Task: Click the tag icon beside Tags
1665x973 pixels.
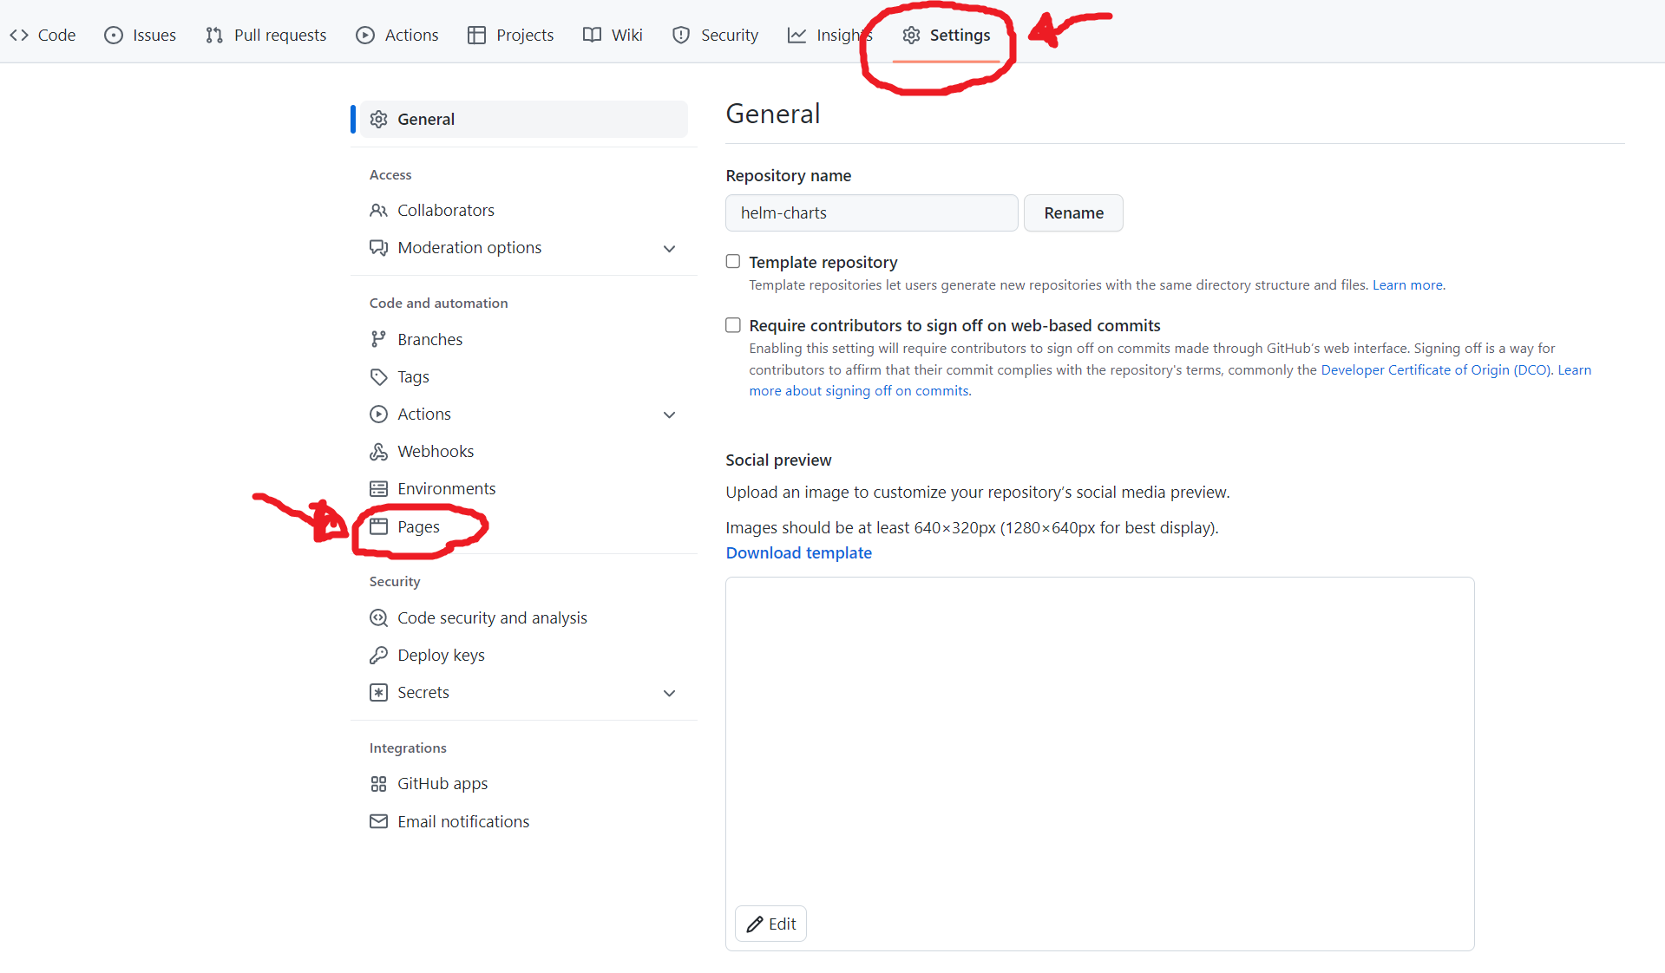Action: 378,376
